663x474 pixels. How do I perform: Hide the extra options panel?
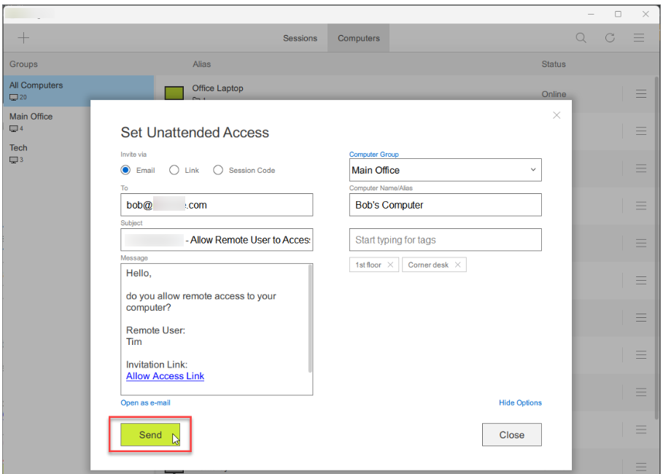(x=519, y=402)
